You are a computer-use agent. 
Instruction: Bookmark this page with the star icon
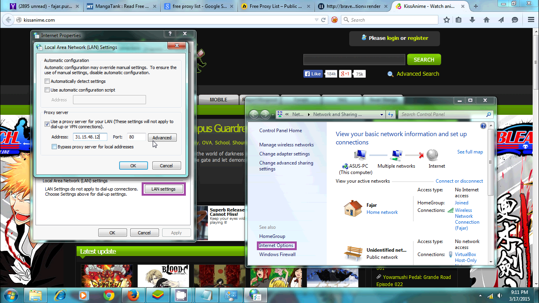click(447, 20)
